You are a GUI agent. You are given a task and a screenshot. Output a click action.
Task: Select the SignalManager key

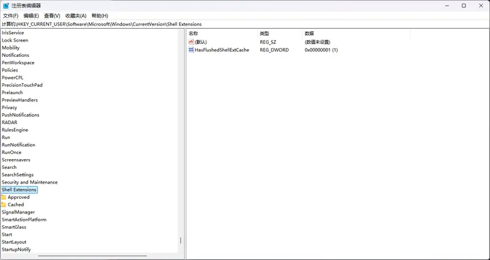(18, 212)
